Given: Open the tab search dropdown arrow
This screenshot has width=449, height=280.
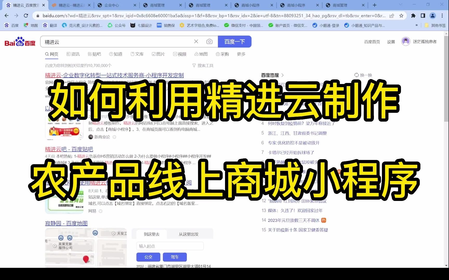Looking at the screenshot, I should tap(400, 4).
